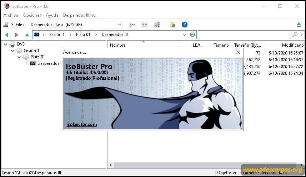This screenshot has height=177, width=306.
Task: Open the isobuster.com link
Action: pos(81,124)
